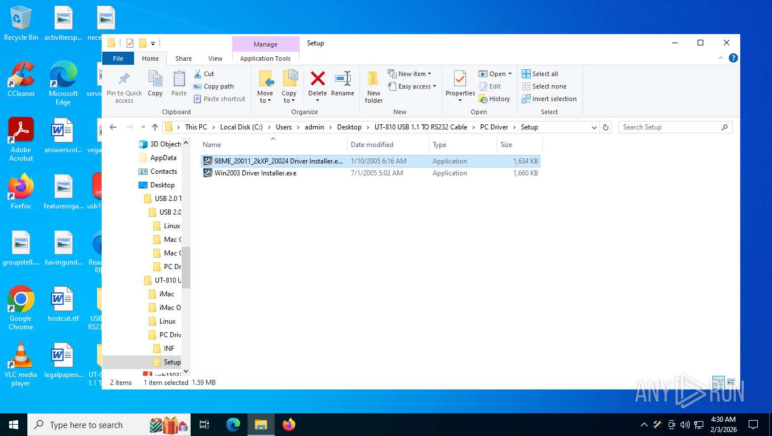
Task: Open the address bar history dropdown
Action: coord(594,127)
